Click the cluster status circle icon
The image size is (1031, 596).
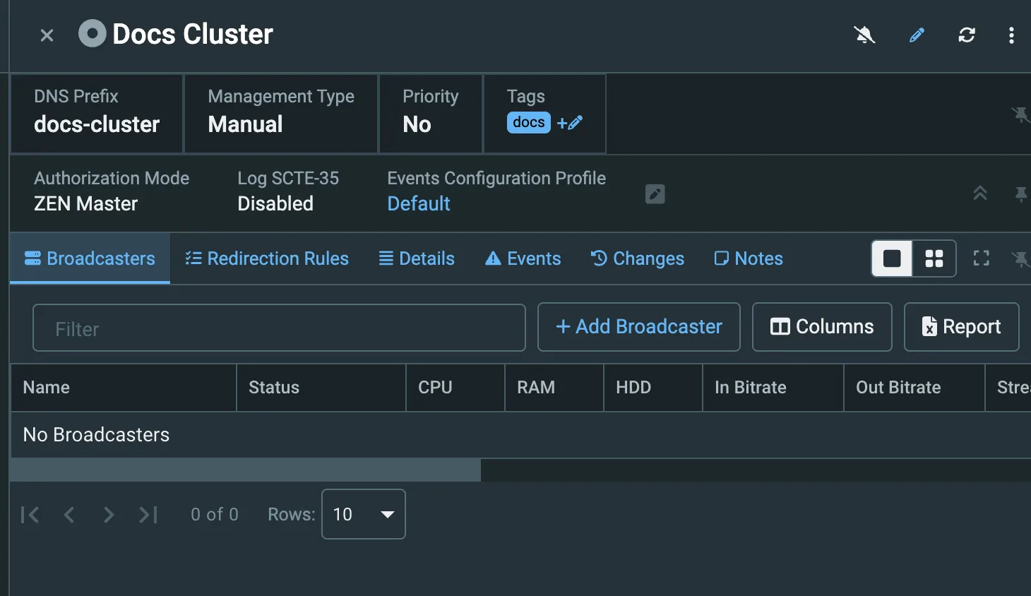pos(92,33)
